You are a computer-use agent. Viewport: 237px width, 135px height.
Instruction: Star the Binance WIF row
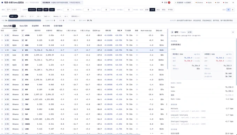(2, 90)
